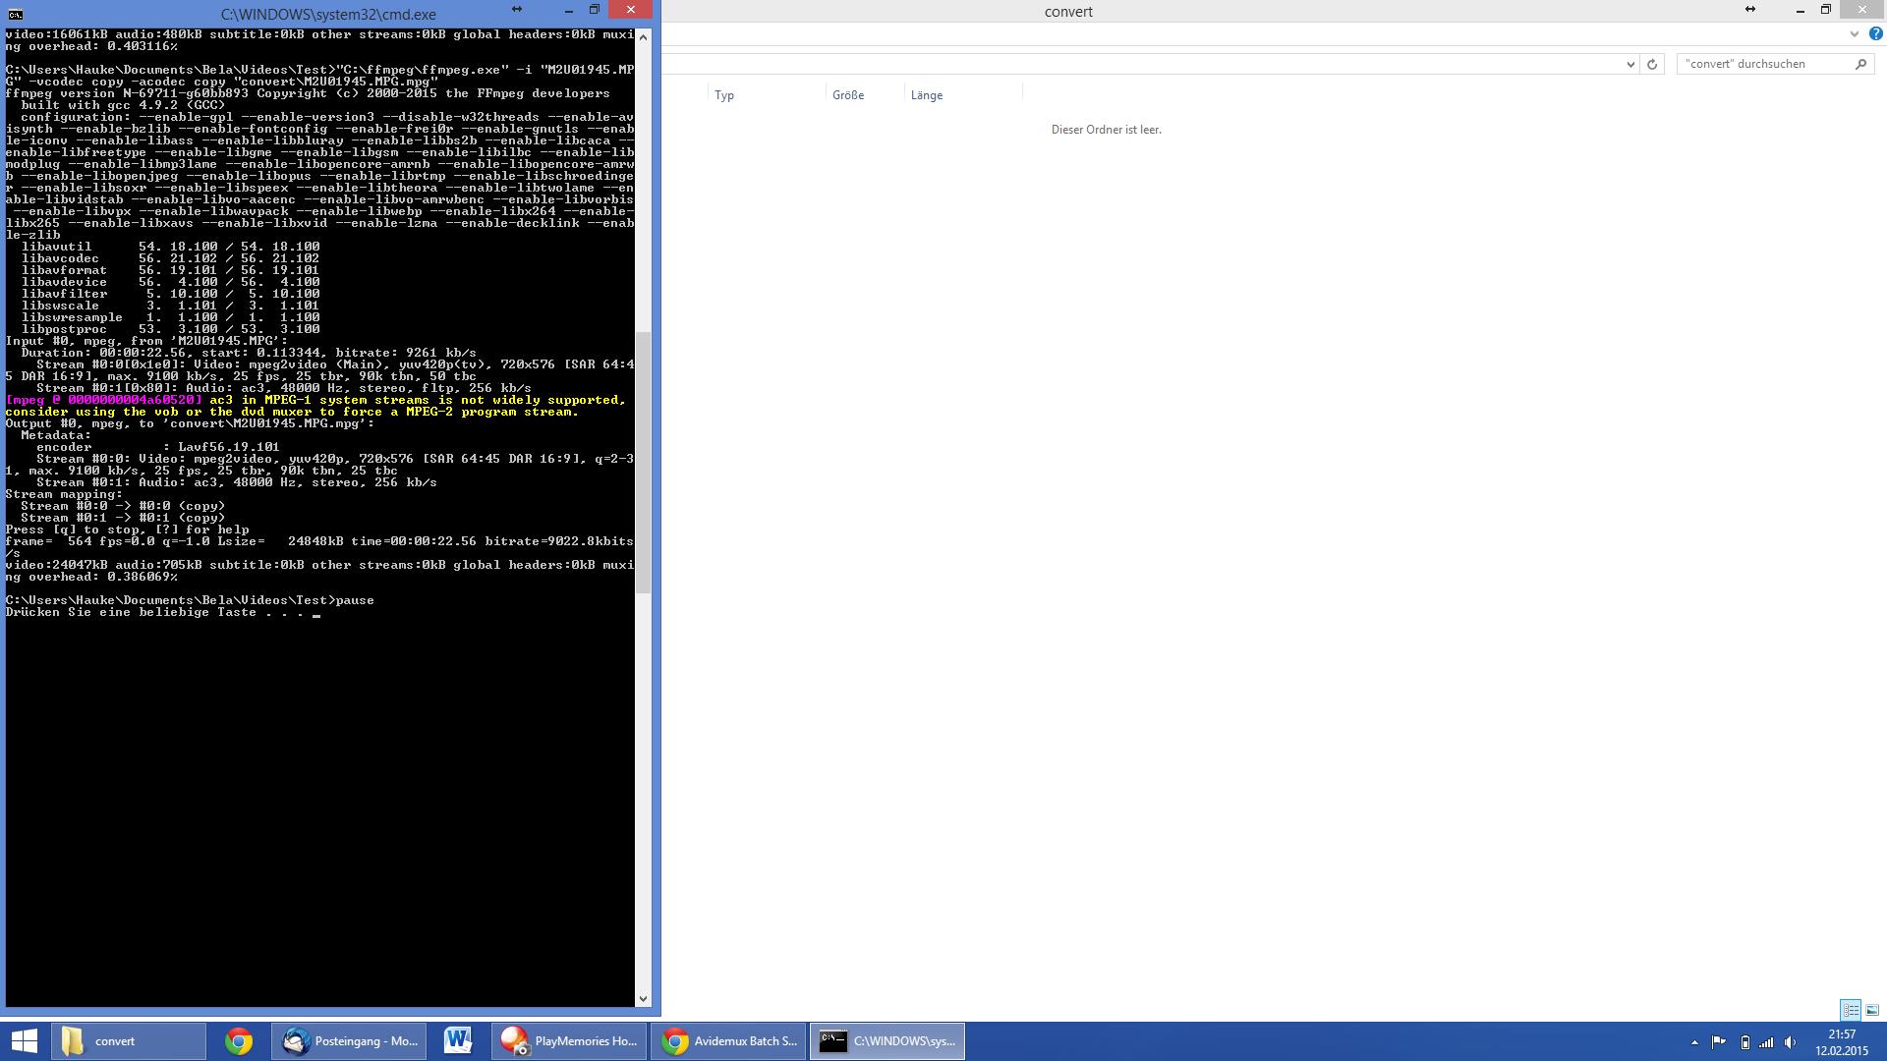Screen dimensions: 1887x1061
Task: Switch to details list view icon
Action: [1851, 1010]
